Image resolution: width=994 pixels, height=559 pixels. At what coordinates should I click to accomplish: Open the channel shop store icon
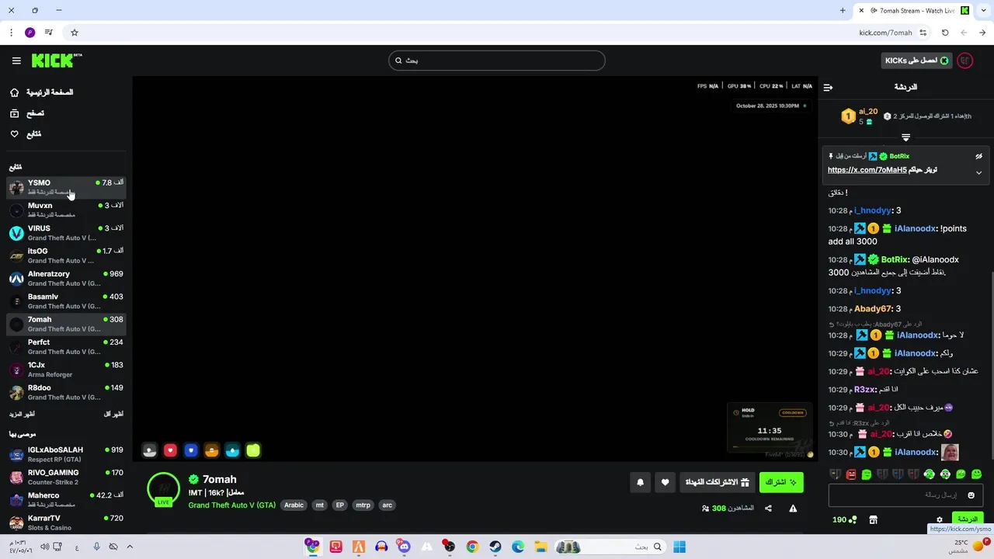tap(873, 519)
